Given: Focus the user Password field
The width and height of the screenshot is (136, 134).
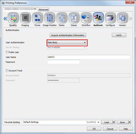Looking at the screenshot, I should click(63, 62).
